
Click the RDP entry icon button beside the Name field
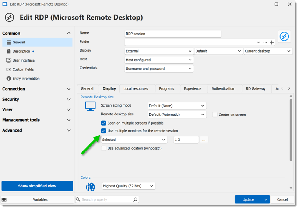[x=284, y=36]
